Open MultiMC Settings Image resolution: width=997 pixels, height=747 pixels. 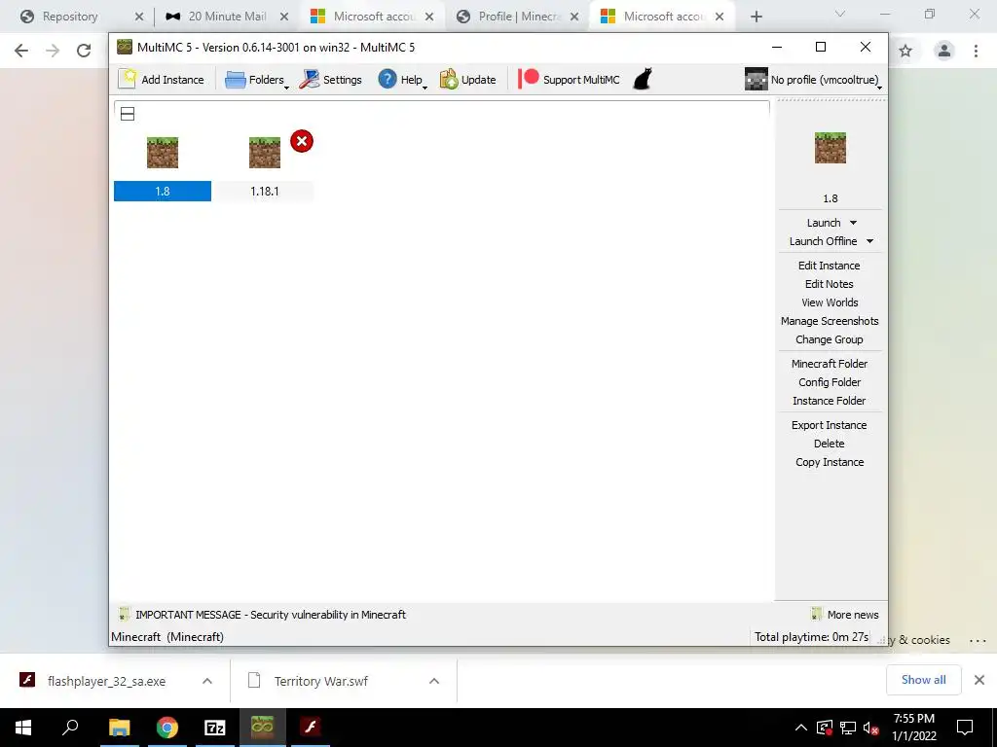click(331, 80)
